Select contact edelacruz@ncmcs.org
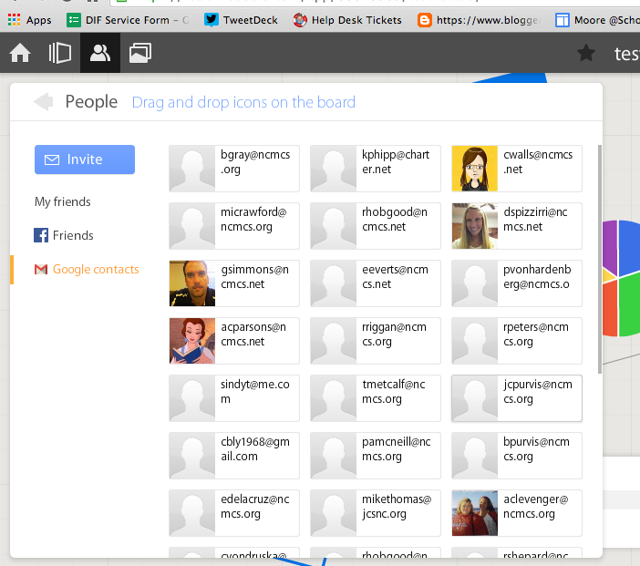 click(x=234, y=513)
